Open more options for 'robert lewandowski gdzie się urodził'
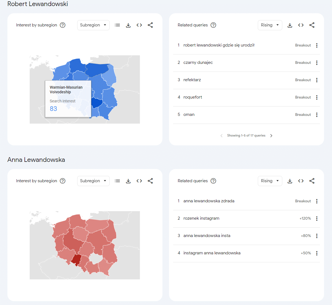332x305 pixels. (x=317, y=45)
